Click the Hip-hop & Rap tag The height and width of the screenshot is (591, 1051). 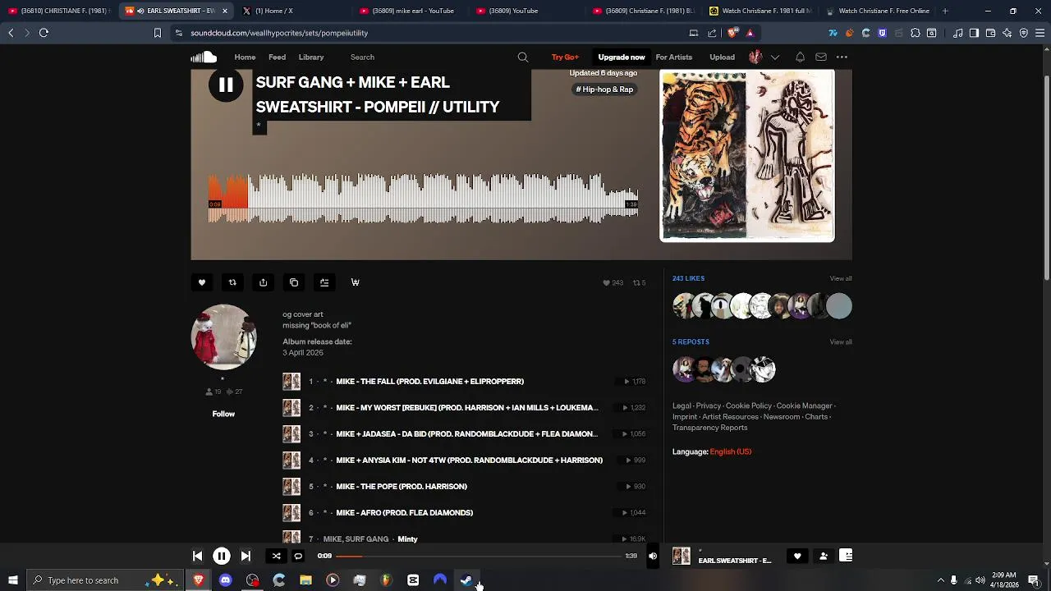coord(604,89)
